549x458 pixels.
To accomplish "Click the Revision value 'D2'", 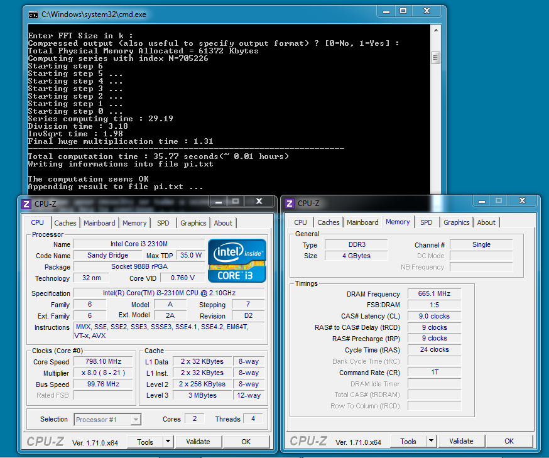I will tap(248, 315).
